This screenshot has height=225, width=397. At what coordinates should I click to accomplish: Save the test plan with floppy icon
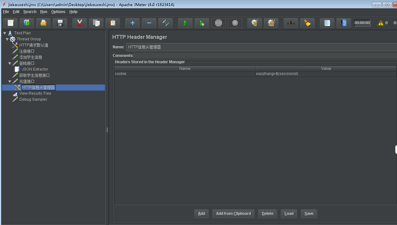(x=60, y=23)
